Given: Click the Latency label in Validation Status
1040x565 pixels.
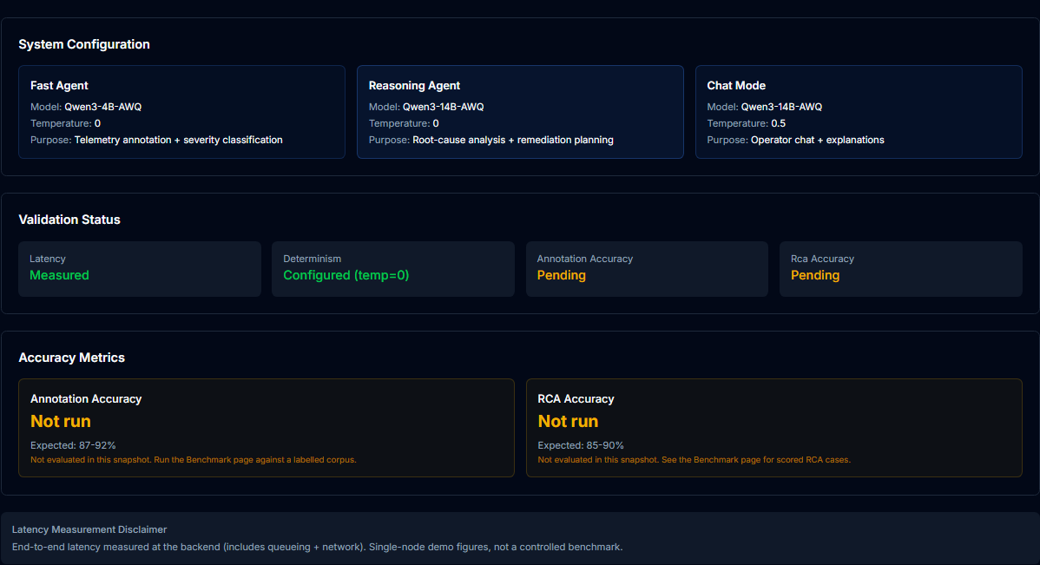Looking at the screenshot, I should 48,259.
